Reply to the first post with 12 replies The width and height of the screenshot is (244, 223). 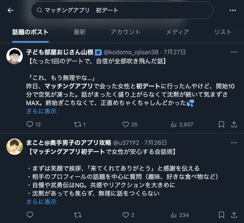click(x=30, y=124)
